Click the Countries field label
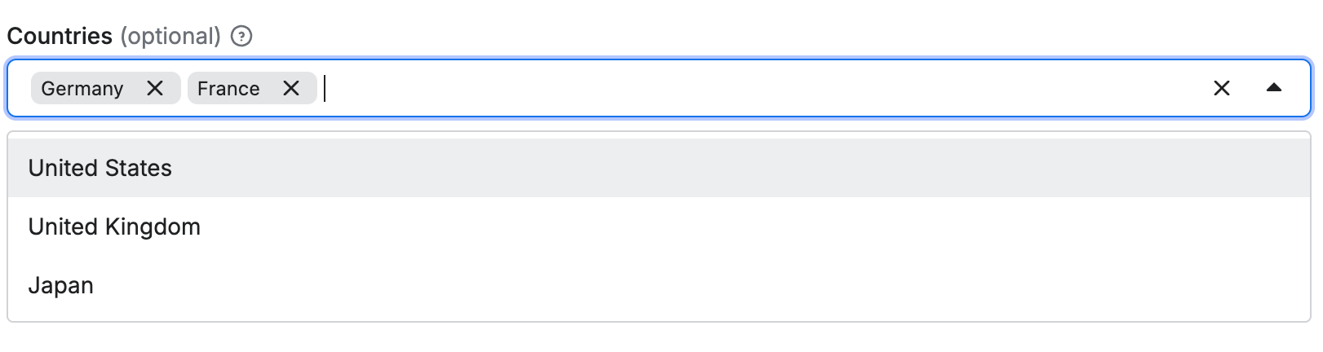The image size is (1323, 352). coord(60,37)
